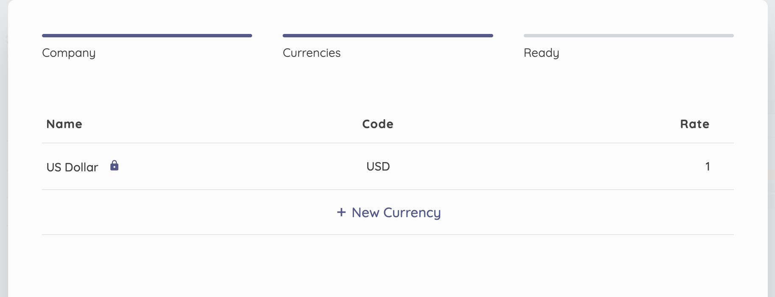Screen dimensions: 775x297
Task: Click the Company progress bar
Action: point(147,36)
